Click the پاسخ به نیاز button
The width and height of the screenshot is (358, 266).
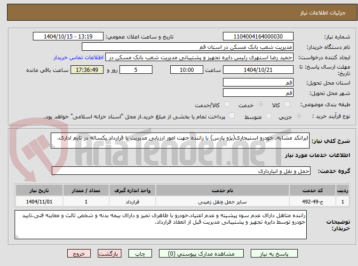(x=274, y=253)
